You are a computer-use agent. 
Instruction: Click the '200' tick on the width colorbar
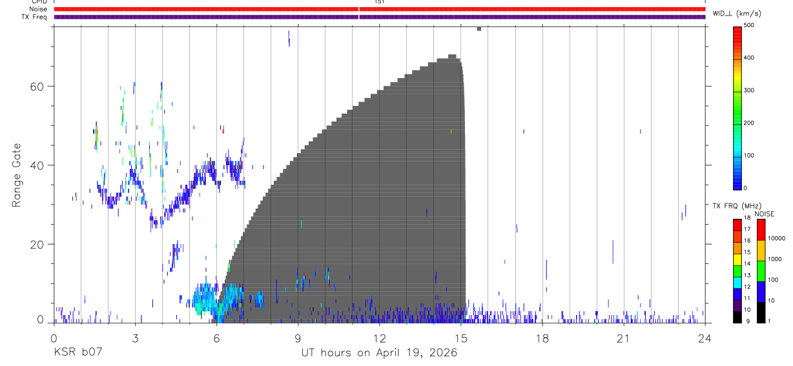coord(750,123)
